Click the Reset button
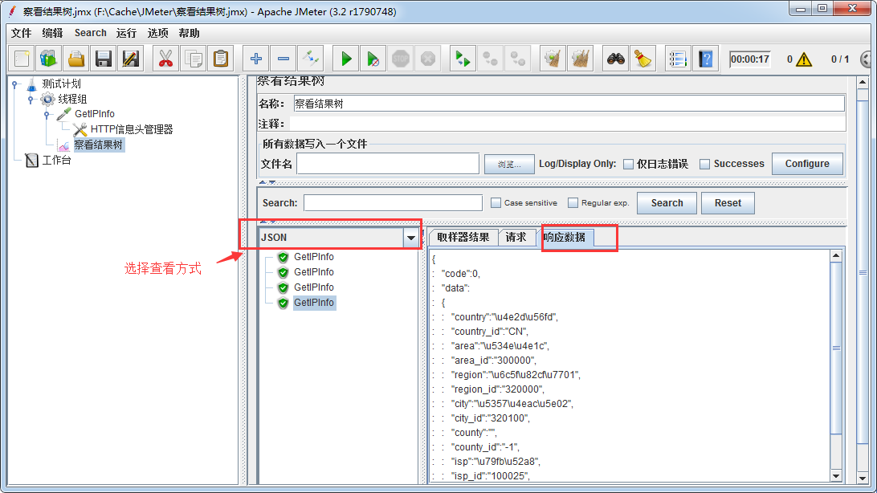This screenshot has height=493, width=877. coord(728,203)
